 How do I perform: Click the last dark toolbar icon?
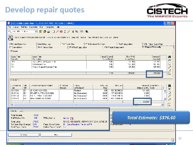tap(87, 32)
